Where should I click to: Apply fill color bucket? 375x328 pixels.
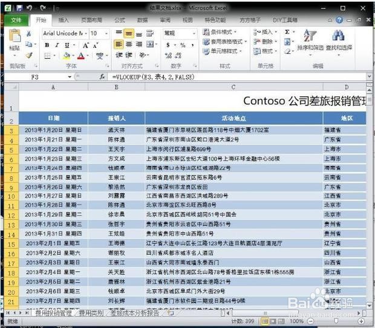67,56
